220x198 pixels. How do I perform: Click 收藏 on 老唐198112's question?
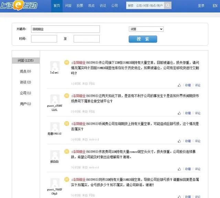point(188,141)
